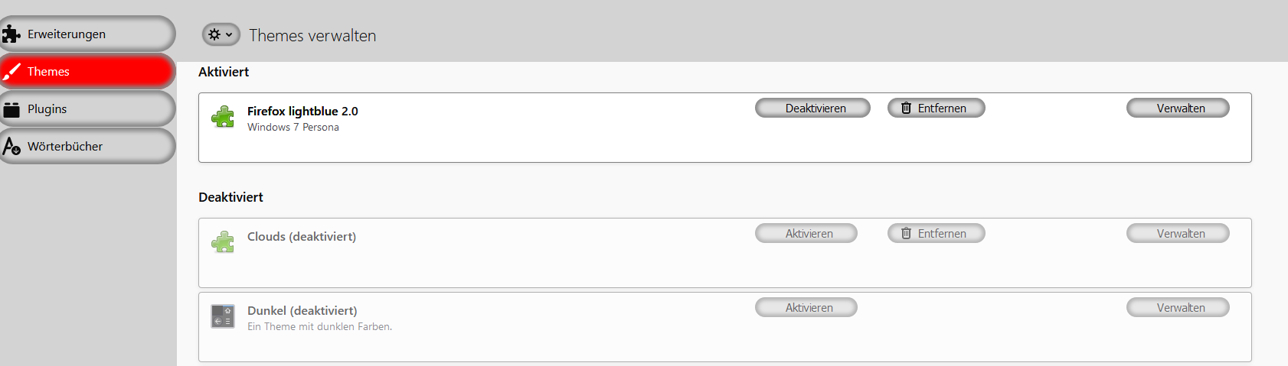Viewport: 1288px width, 366px height.
Task: Click the Clouds theme puzzle icon
Action: tap(223, 241)
